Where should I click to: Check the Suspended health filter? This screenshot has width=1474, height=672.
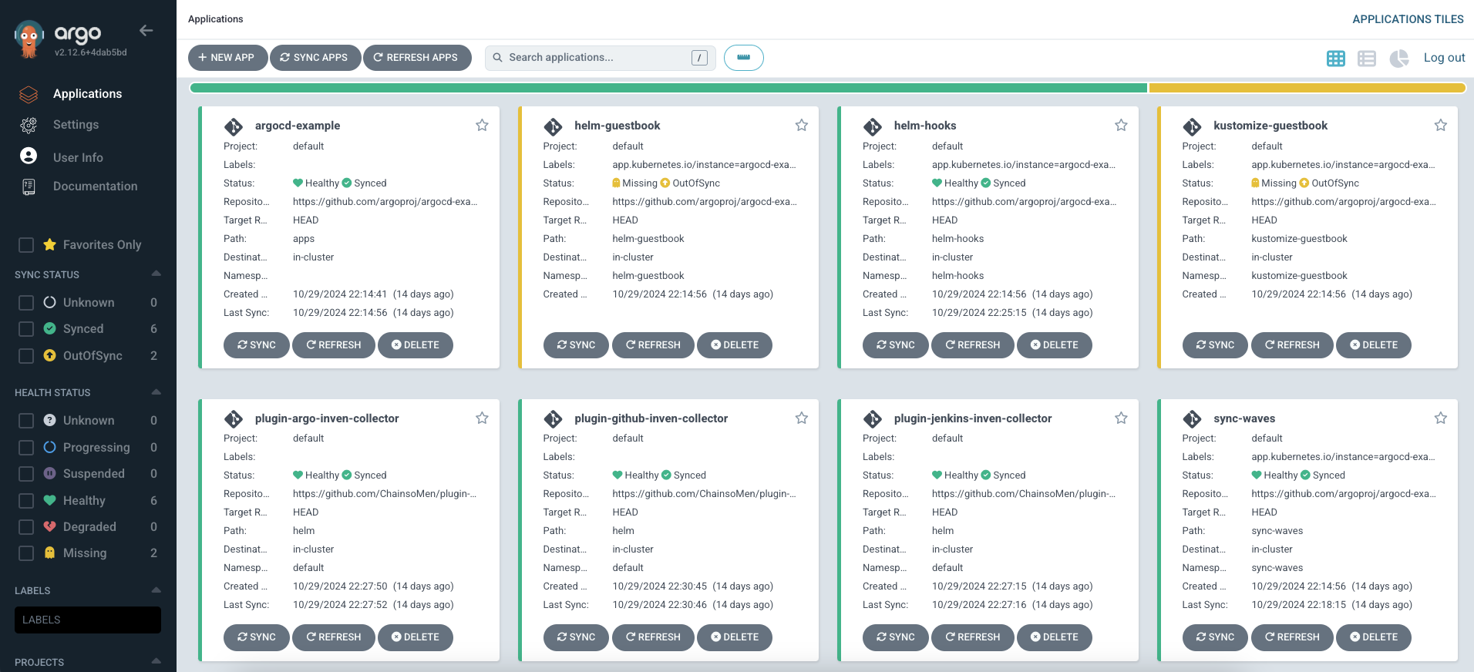26,474
